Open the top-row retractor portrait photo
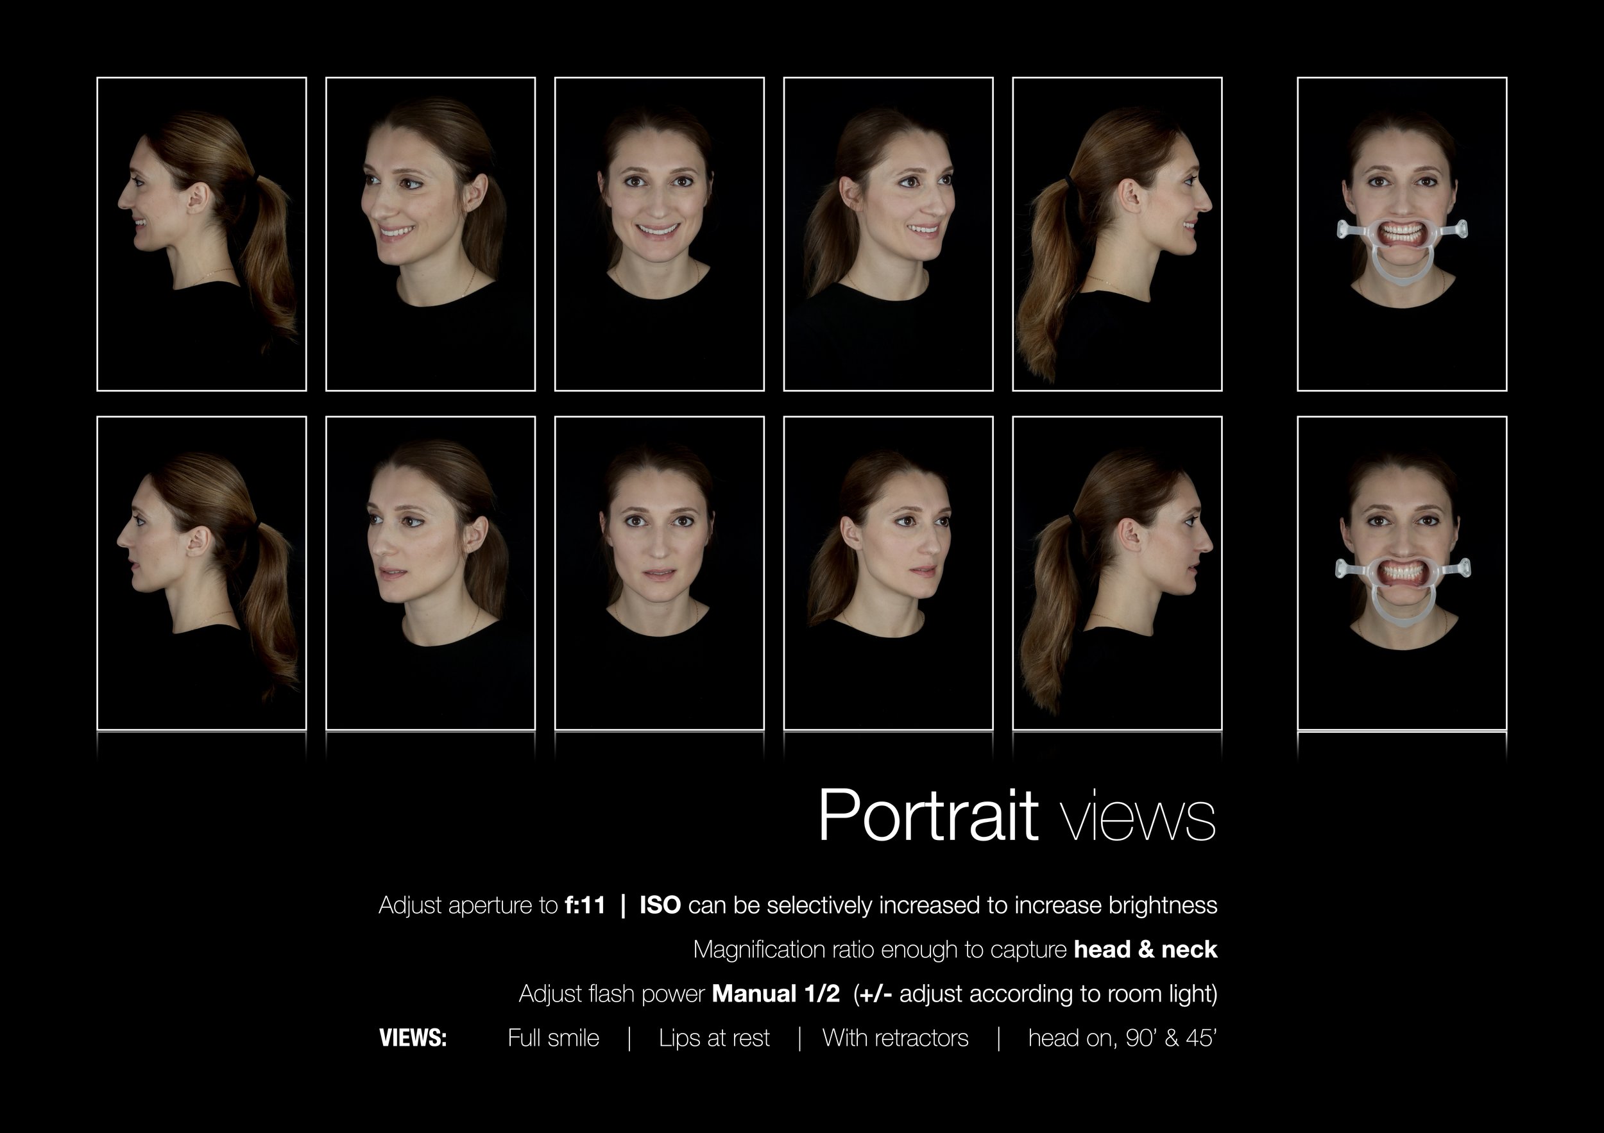The image size is (1604, 1133). pos(1402,234)
